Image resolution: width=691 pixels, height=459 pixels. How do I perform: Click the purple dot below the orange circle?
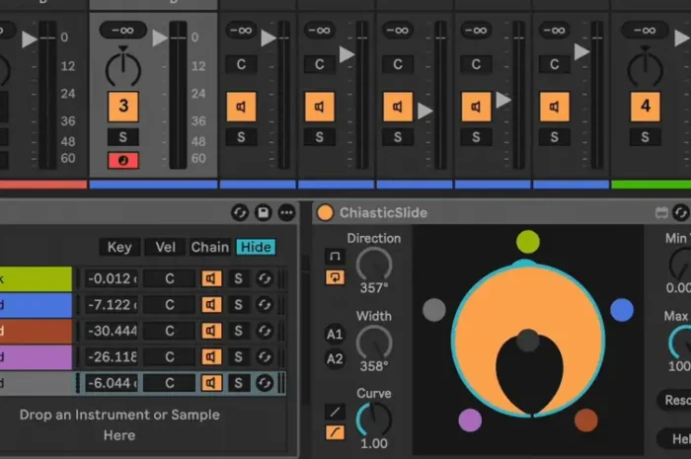coord(470,421)
